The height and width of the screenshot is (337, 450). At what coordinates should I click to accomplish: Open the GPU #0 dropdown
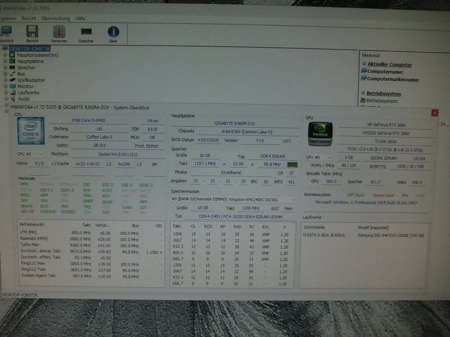tap(318, 158)
